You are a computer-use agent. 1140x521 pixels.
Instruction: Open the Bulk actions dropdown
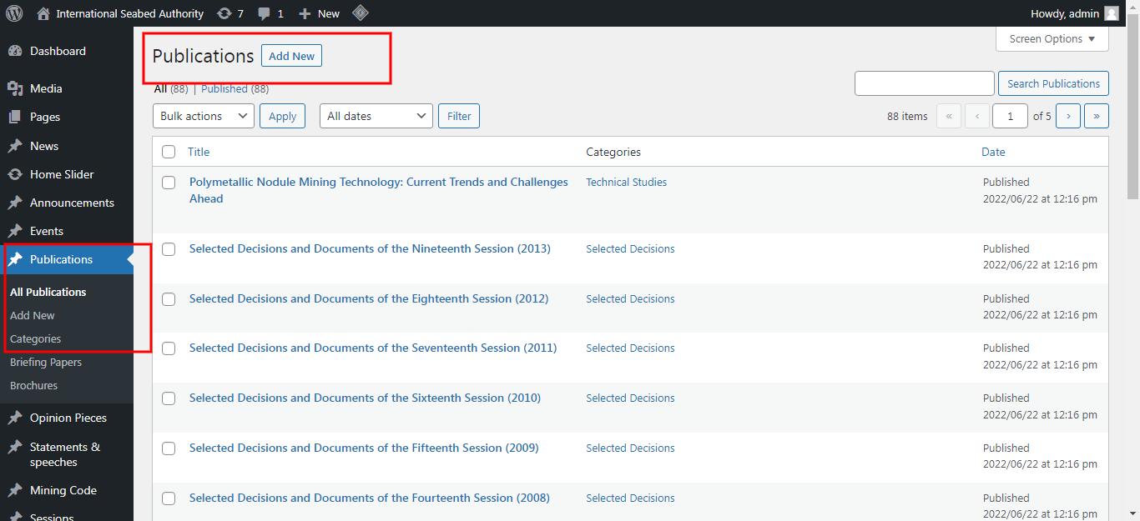click(x=204, y=116)
